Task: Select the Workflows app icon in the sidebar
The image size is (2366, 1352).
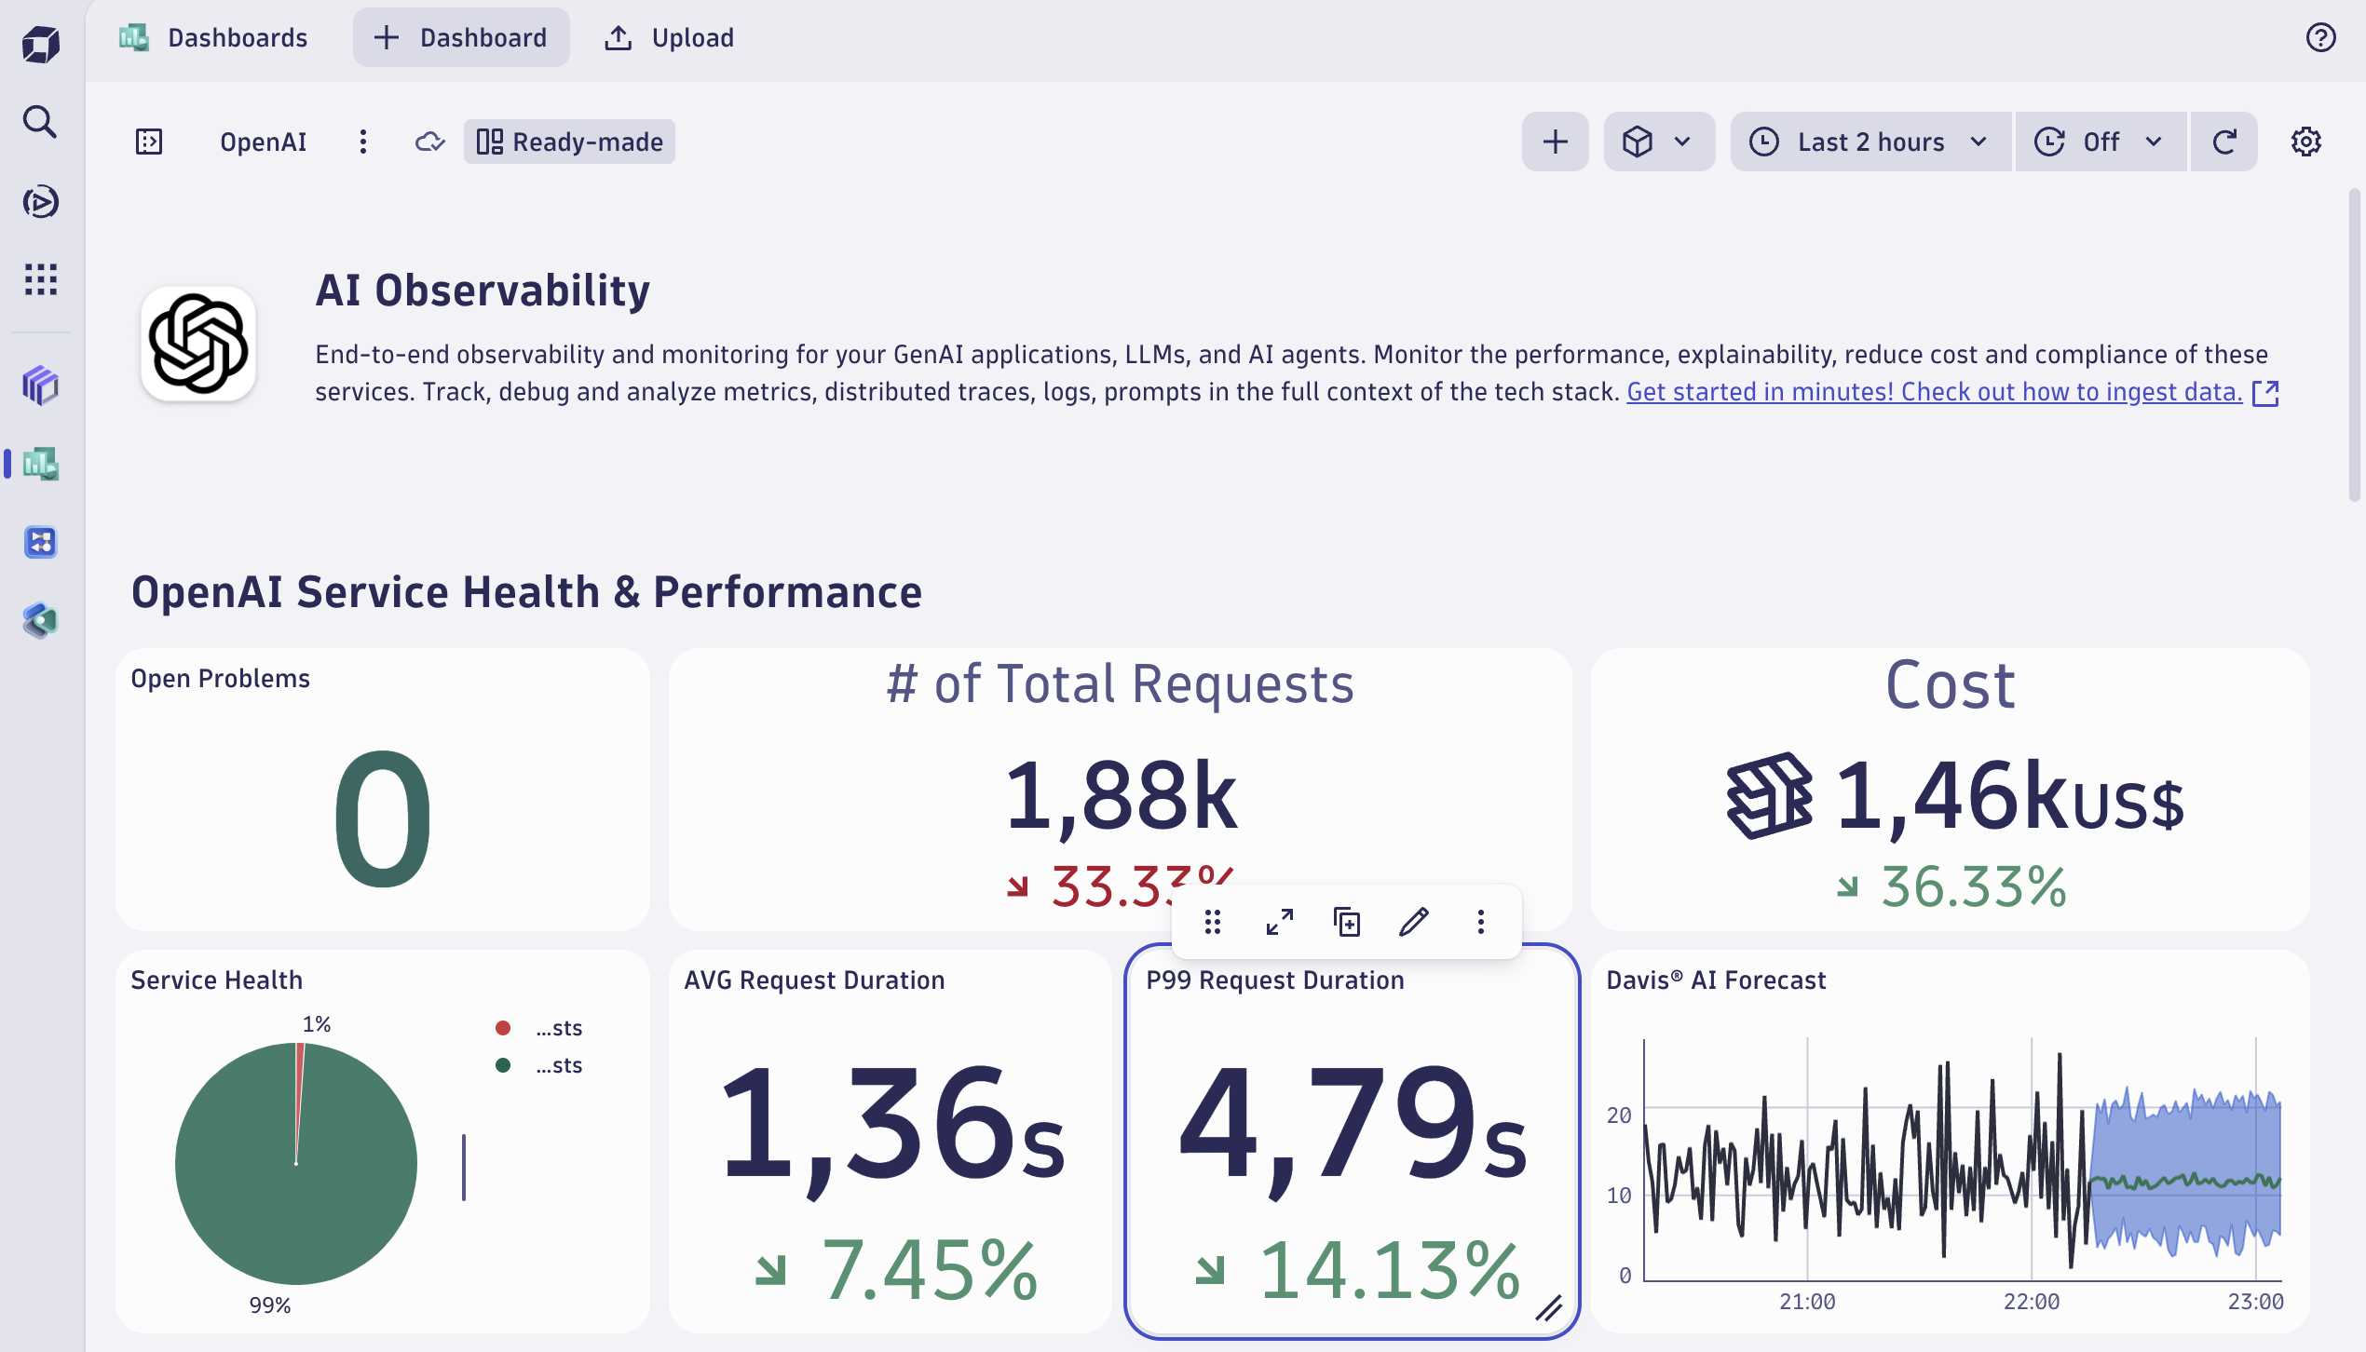Action: coord(39,543)
